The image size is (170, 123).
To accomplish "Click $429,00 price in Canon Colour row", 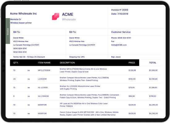I will click(132, 113).
